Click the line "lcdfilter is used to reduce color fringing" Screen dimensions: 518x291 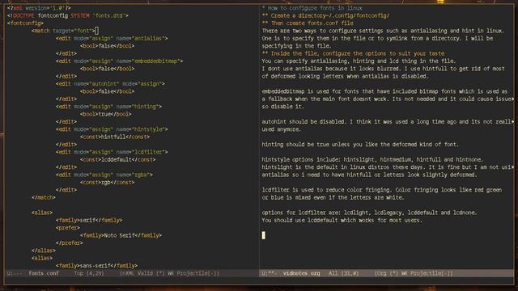pyautogui.click(x=381, y=190)
